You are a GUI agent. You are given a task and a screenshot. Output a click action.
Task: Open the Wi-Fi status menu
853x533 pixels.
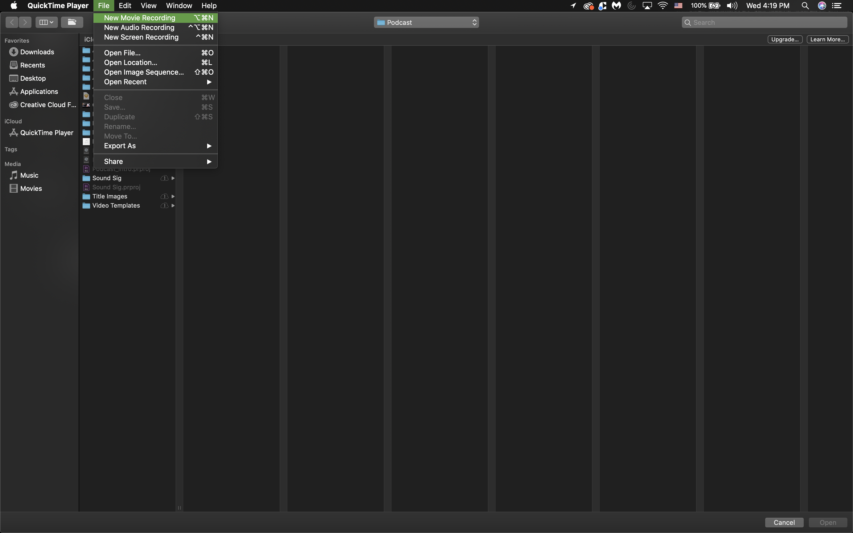(x=663, y=6)
